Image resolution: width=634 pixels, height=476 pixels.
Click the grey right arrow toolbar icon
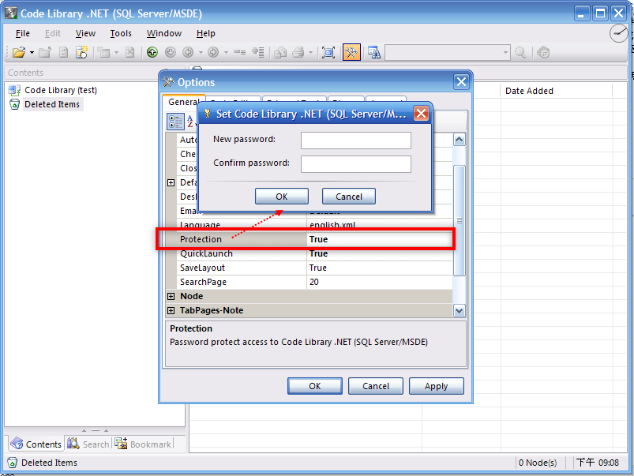(212, 53)
